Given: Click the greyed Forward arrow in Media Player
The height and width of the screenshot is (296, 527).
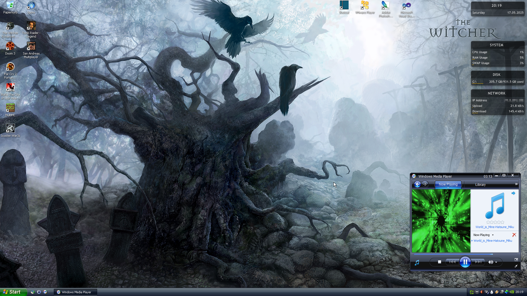Looking at the screenshot, I should click(425, 184).
